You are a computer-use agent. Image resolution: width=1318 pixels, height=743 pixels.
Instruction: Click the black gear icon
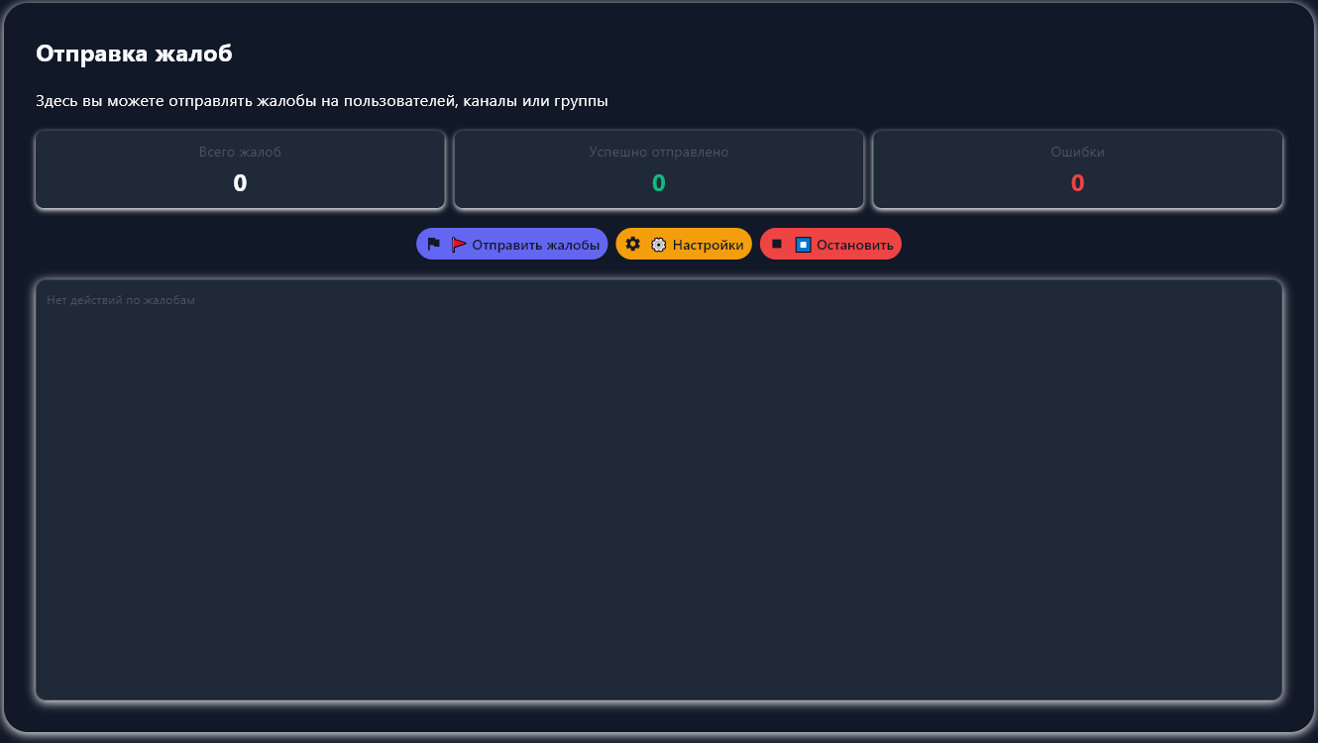click(x=633, y=244)
